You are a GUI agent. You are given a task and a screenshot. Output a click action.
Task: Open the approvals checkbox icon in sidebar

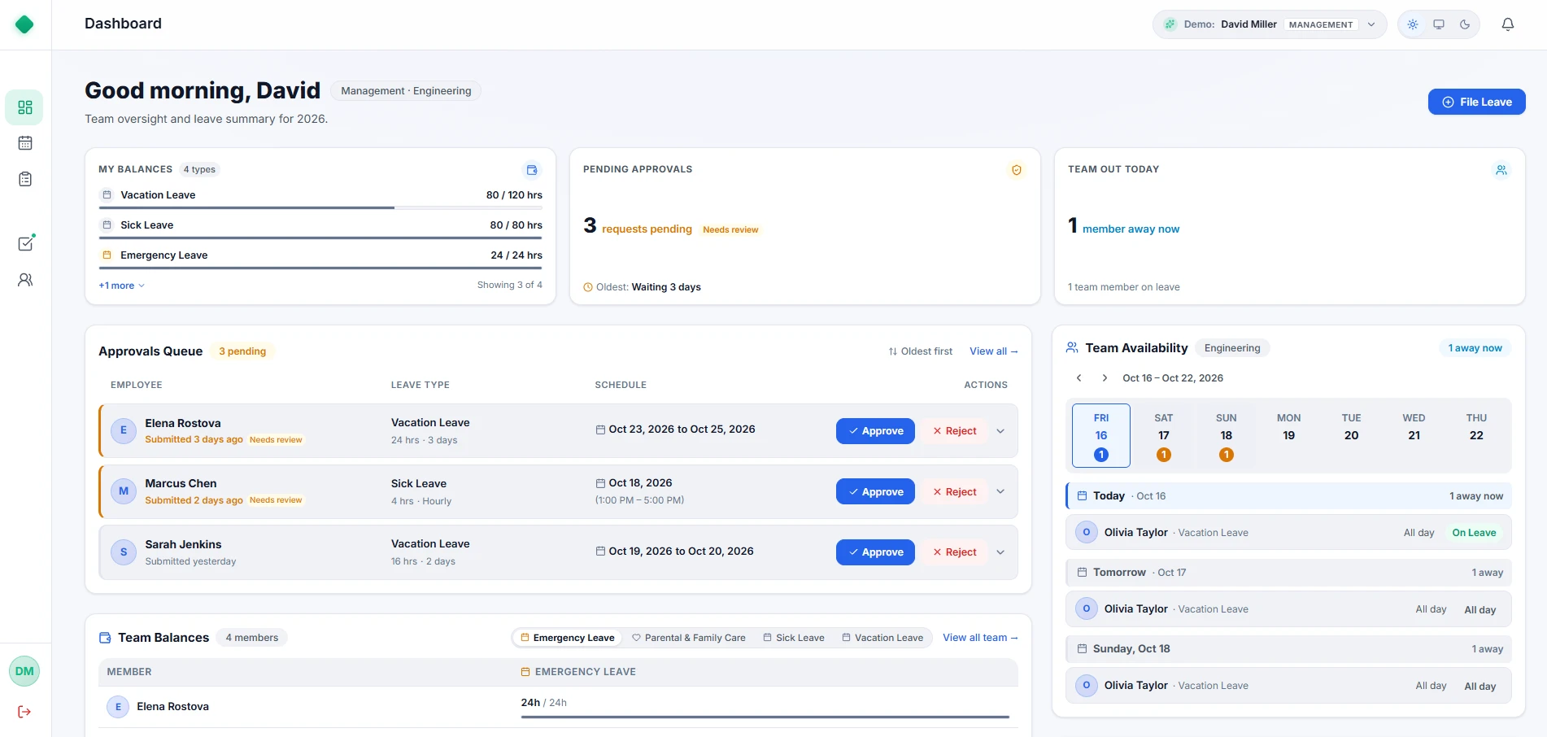[x=26, y=242]
